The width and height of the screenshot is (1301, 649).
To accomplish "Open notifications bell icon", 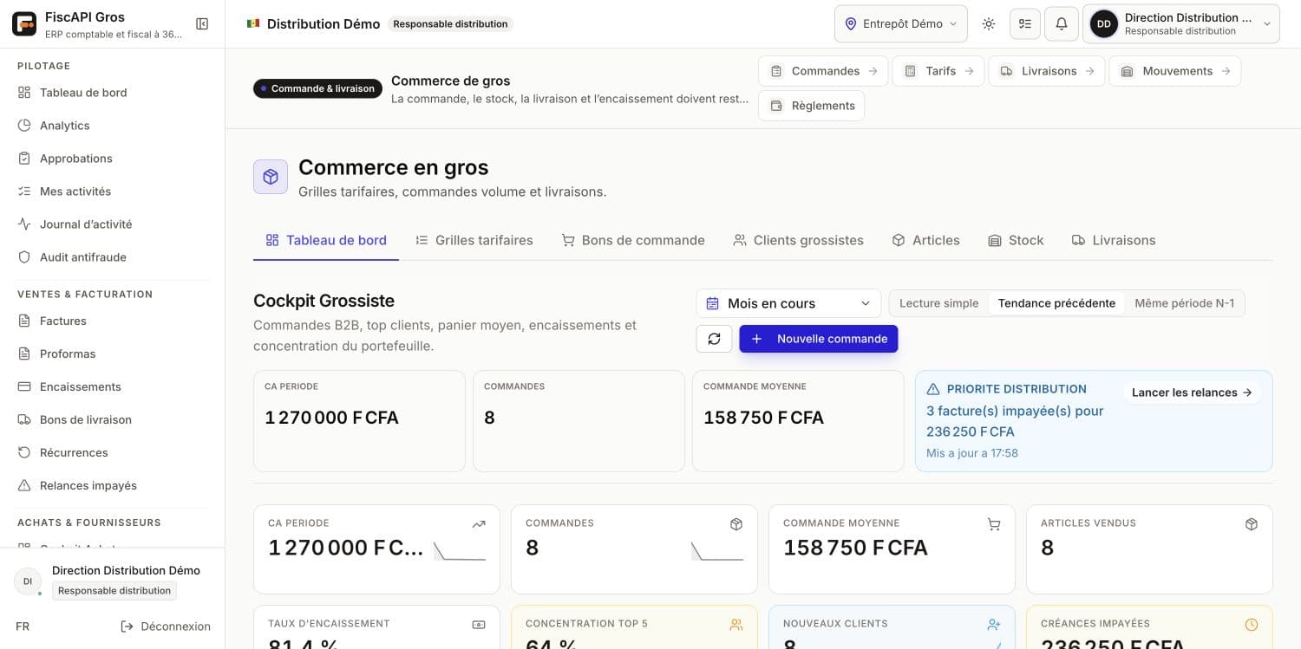I will [x=1062, y=24].
